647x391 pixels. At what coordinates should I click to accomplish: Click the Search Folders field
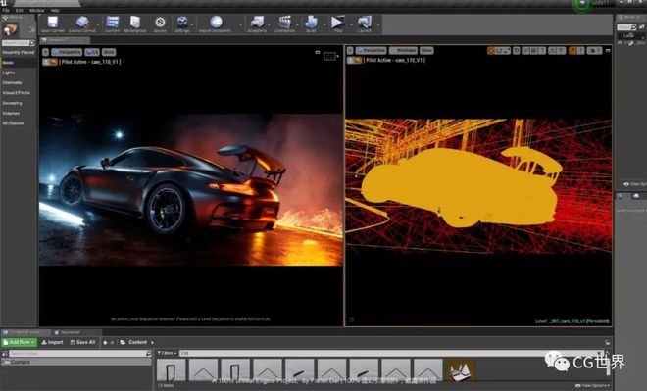[x=80, y=354]
